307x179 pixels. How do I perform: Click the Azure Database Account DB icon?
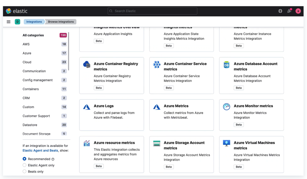click(x=227, y=65)
